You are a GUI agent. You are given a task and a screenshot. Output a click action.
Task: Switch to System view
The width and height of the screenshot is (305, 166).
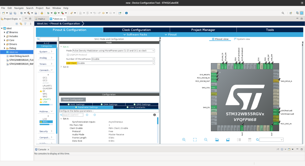(242, 39)
